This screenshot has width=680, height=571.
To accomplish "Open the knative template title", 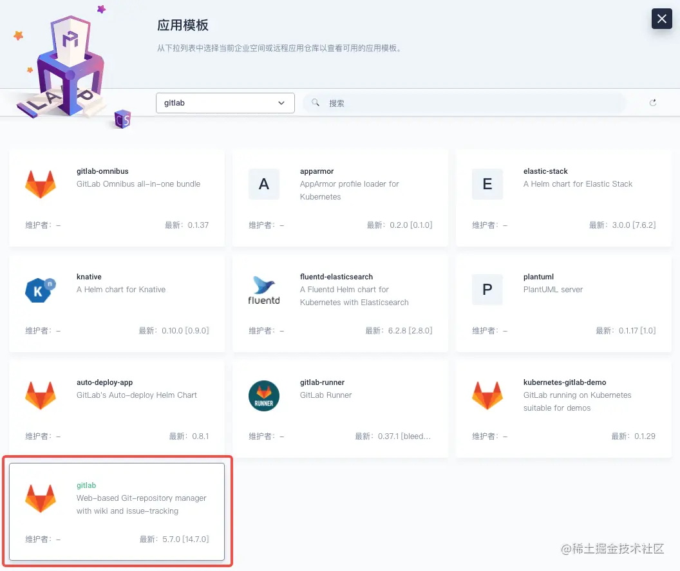I will (89, 277).
